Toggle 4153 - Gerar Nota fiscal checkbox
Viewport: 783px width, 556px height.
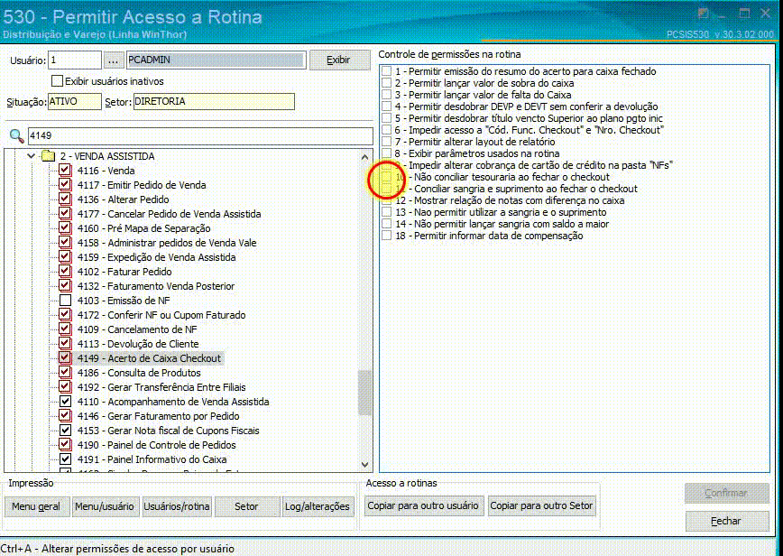65,431
